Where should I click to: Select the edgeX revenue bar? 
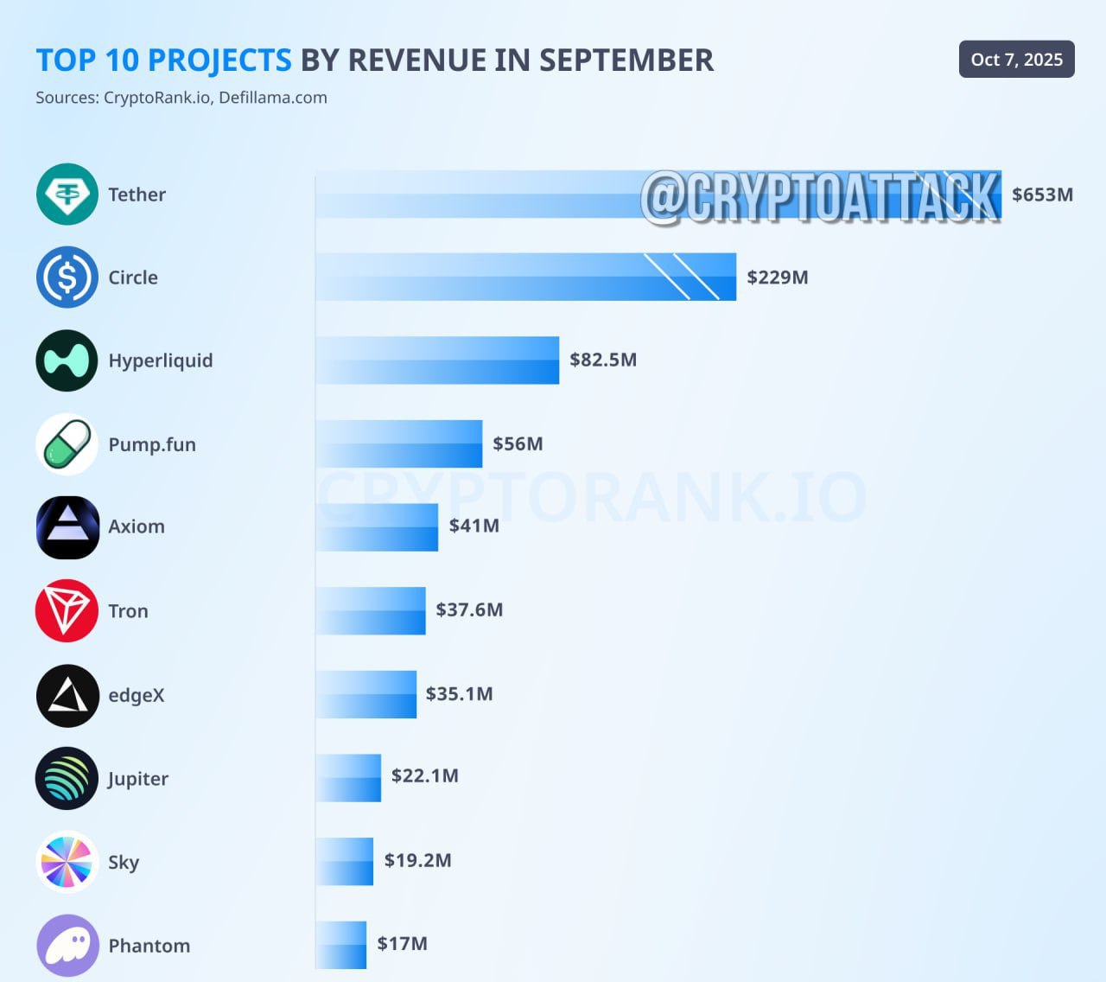point(366,694)
